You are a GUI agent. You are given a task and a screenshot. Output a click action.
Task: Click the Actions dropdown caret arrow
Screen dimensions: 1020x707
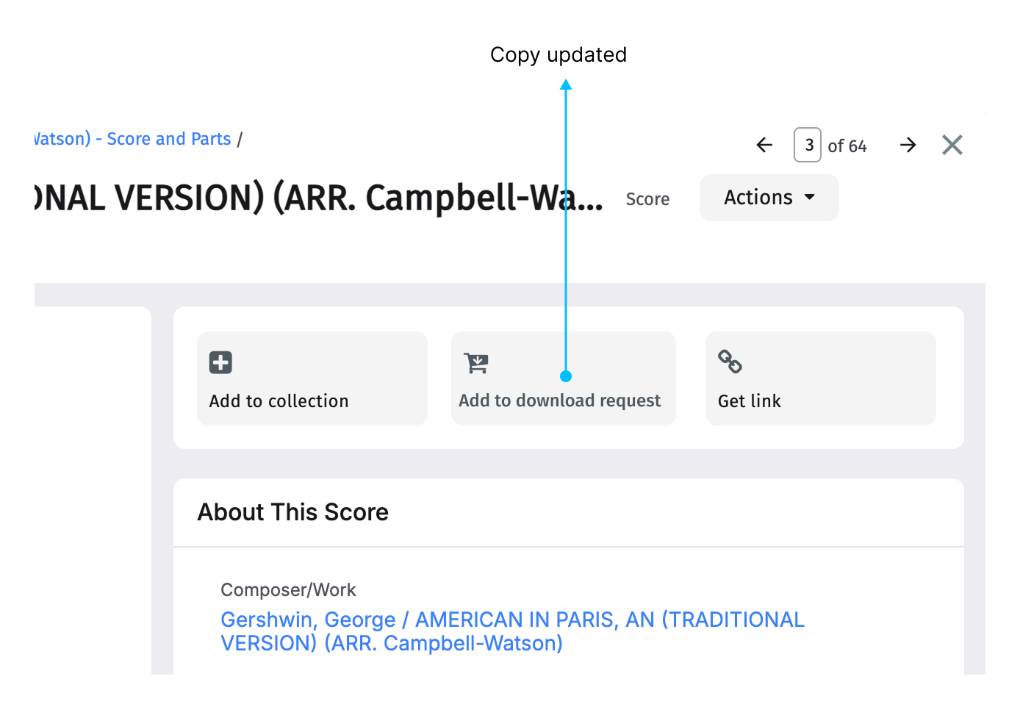coord(810,198)
